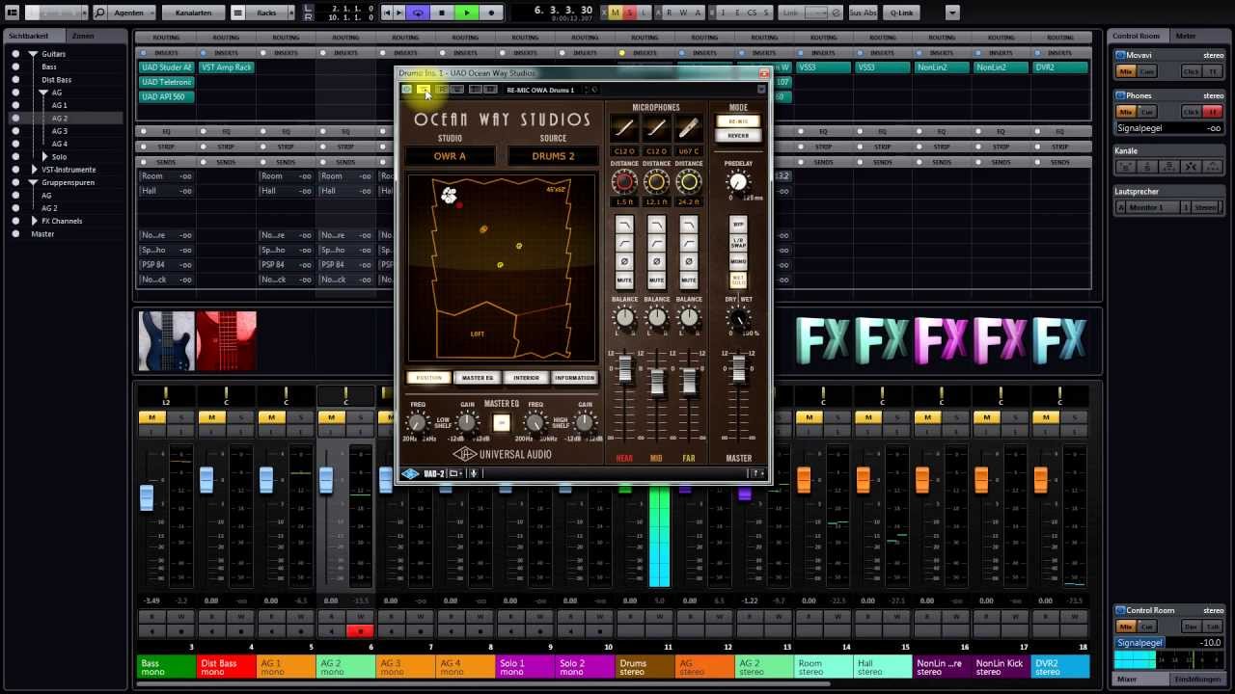Screen dimensions: 1235x694
Task: Show the INTERIOR view in the plugin
Action: [x=526, y=378]
